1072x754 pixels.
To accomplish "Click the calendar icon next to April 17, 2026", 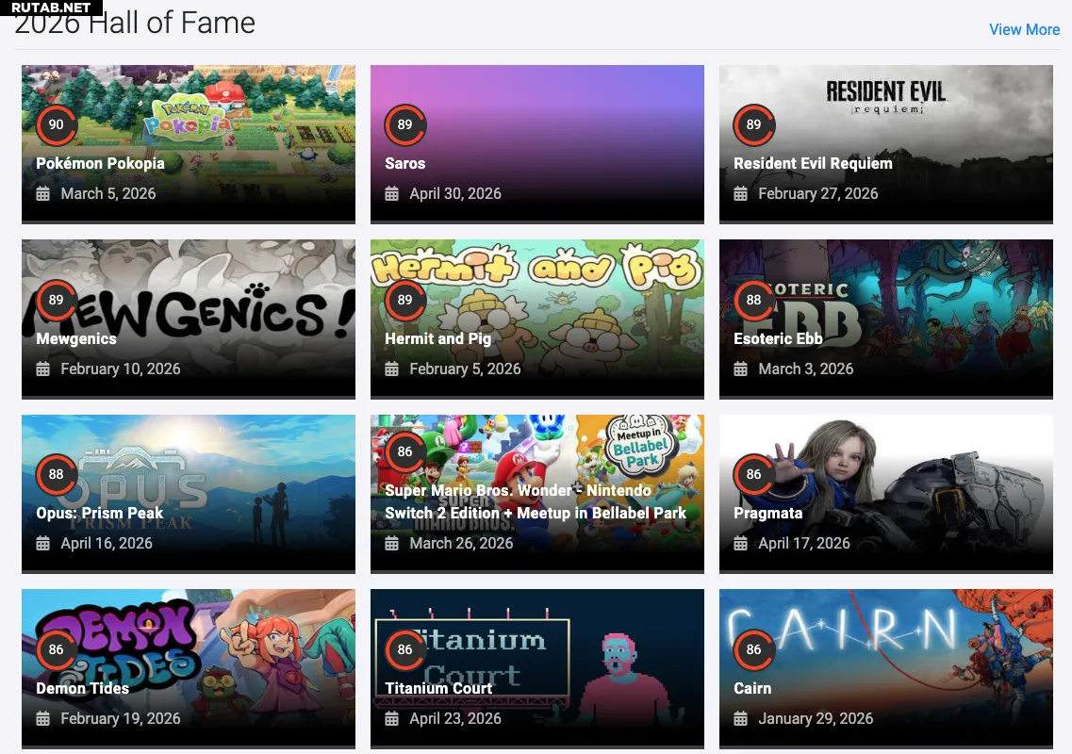I will tap(740, 544).
